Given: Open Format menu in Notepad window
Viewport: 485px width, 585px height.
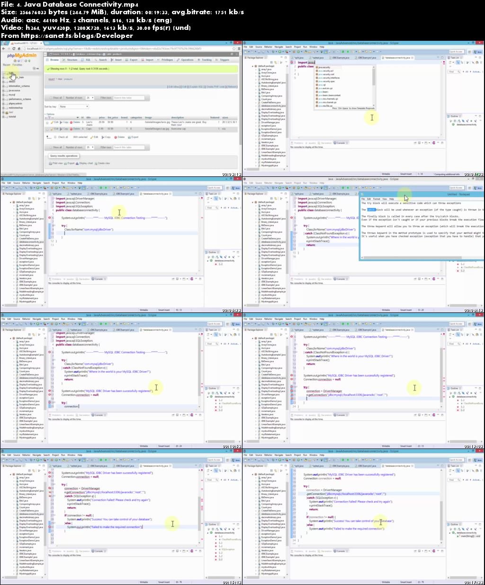Looking at the screenshot, I should (x=377, y=199).
